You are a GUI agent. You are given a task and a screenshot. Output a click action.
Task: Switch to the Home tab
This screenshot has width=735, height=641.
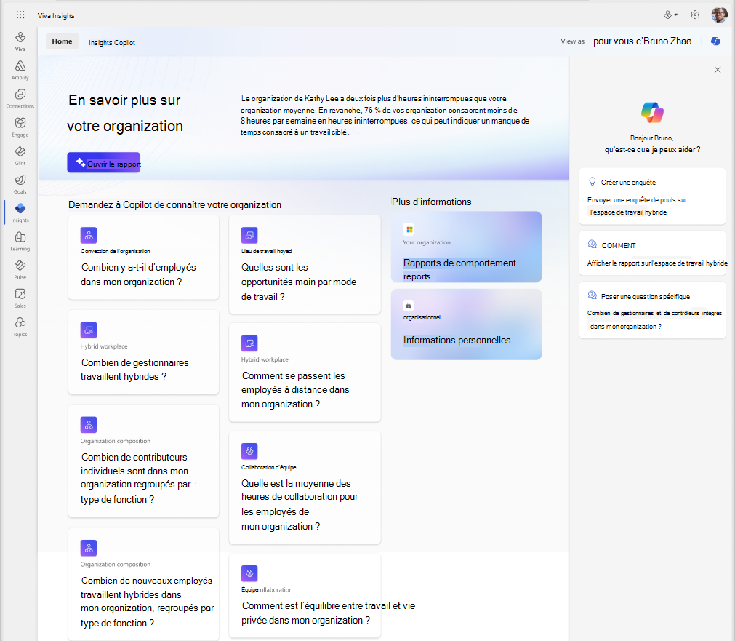click(62, 41)
